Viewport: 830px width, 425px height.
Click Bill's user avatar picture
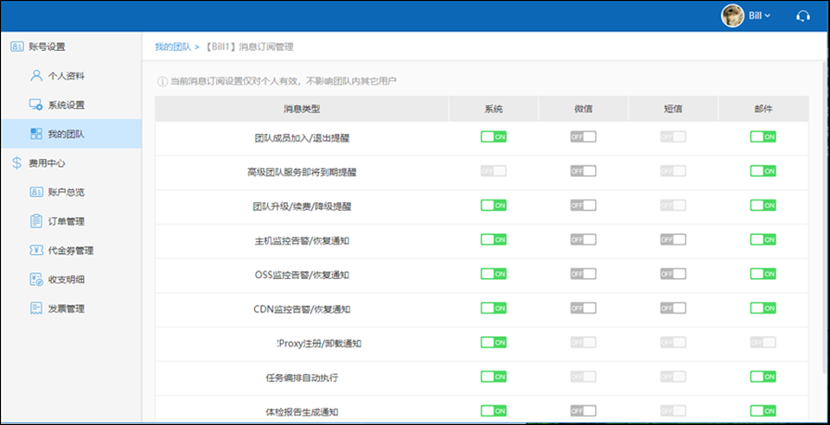click(732, 16)
